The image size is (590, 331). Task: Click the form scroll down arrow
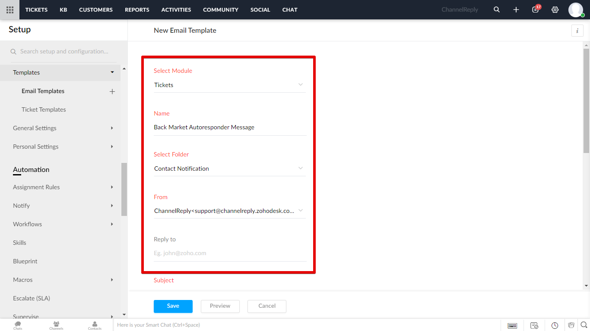pyautogui.click(x=586, y=286)
